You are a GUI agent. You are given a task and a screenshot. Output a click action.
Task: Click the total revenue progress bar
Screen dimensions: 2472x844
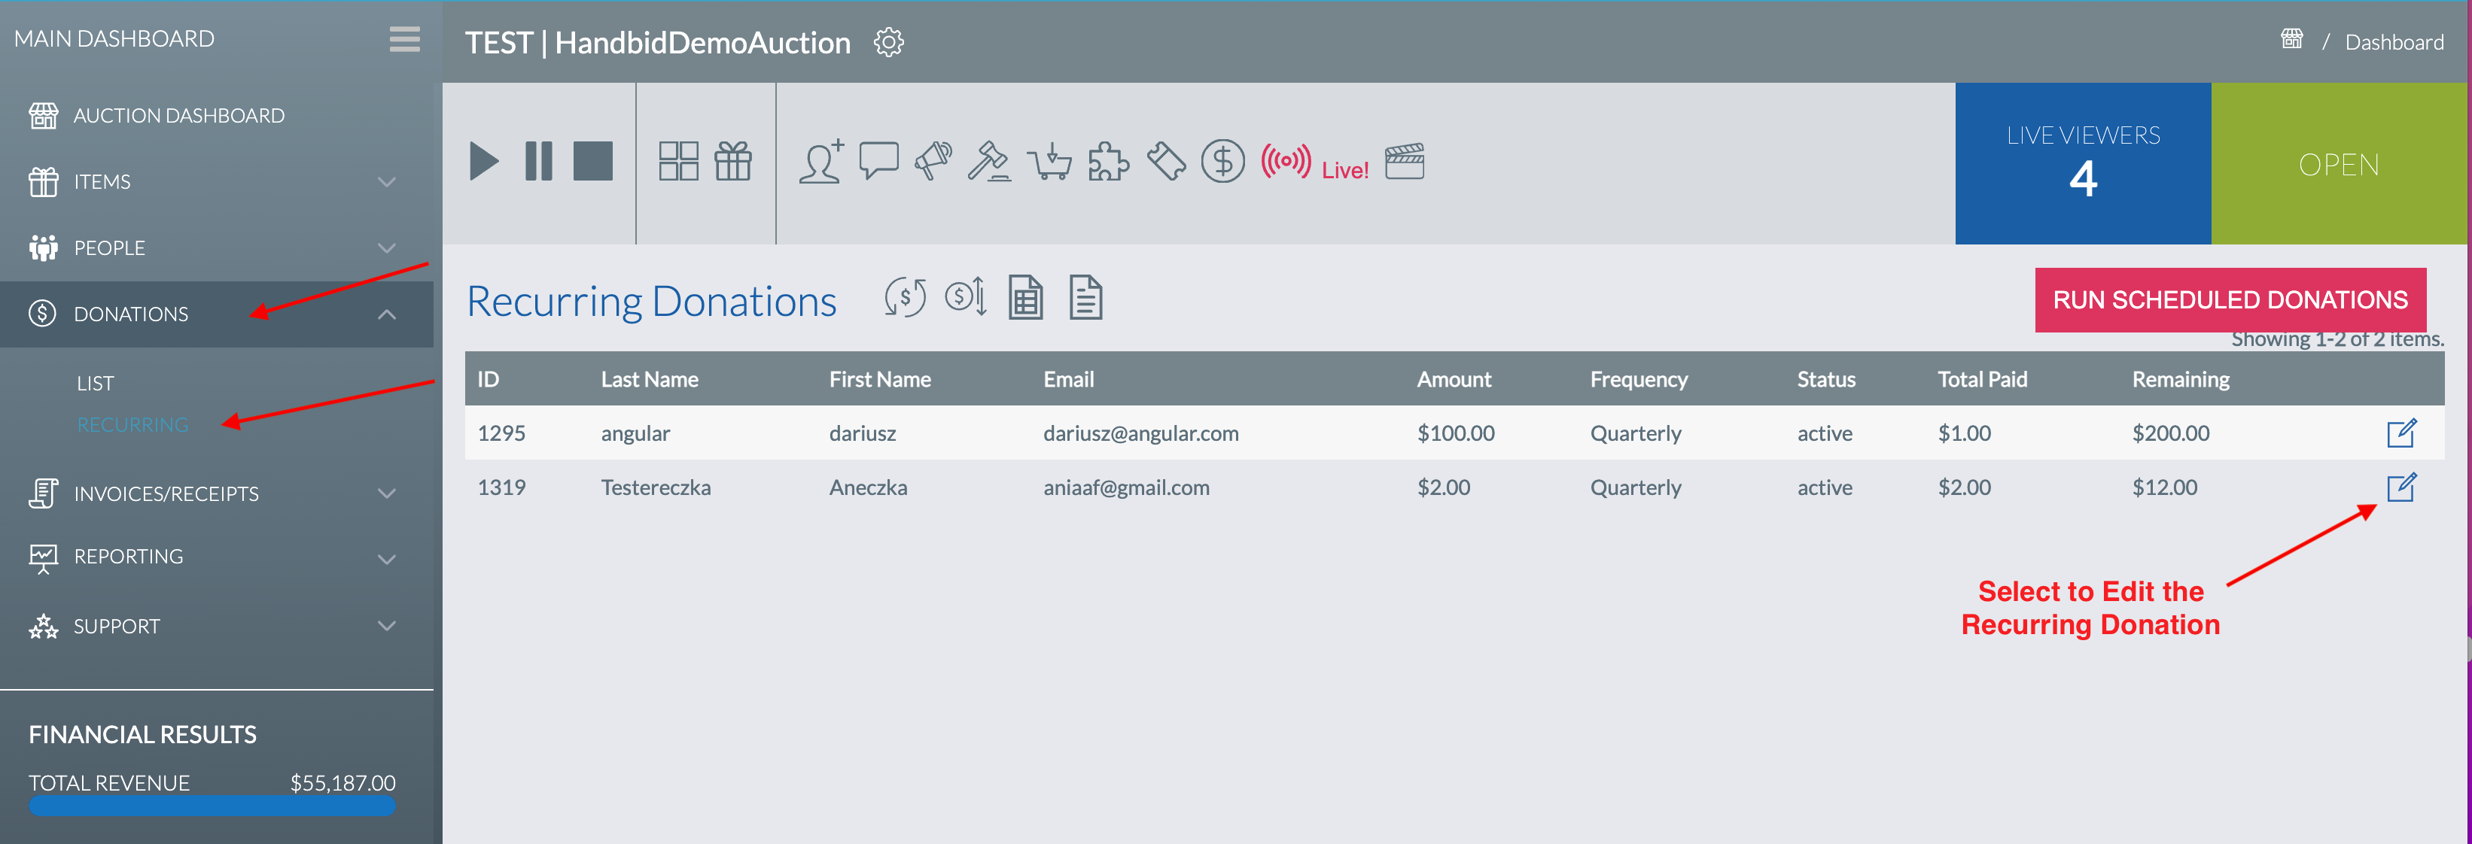pos(212,806)
